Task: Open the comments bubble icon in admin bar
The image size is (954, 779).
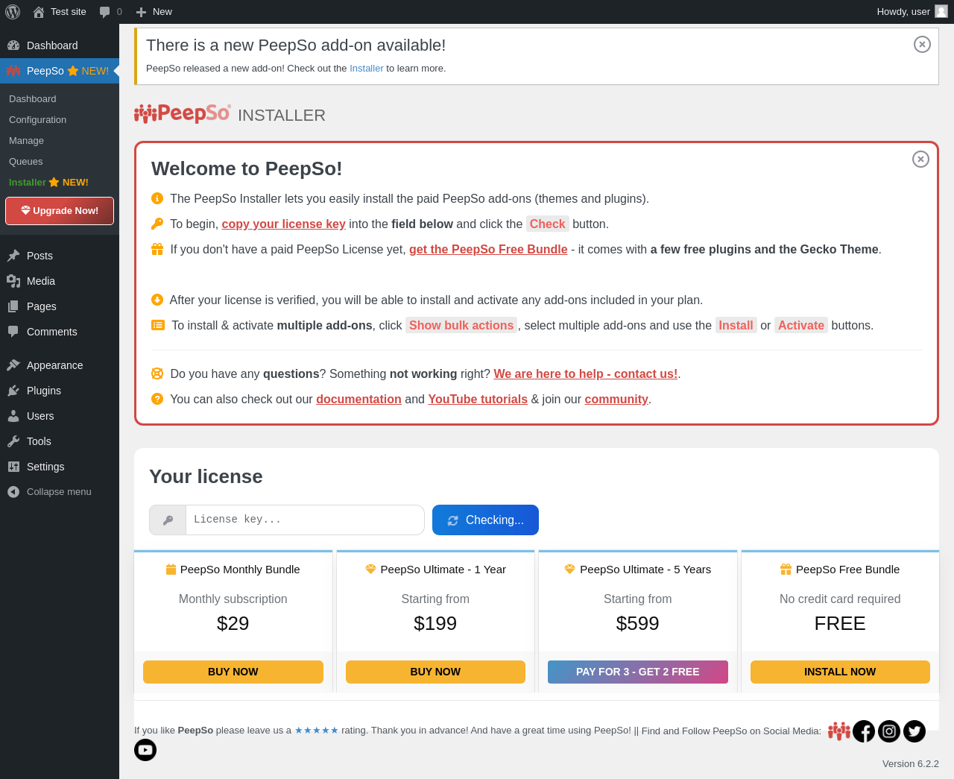Action: 105,11
